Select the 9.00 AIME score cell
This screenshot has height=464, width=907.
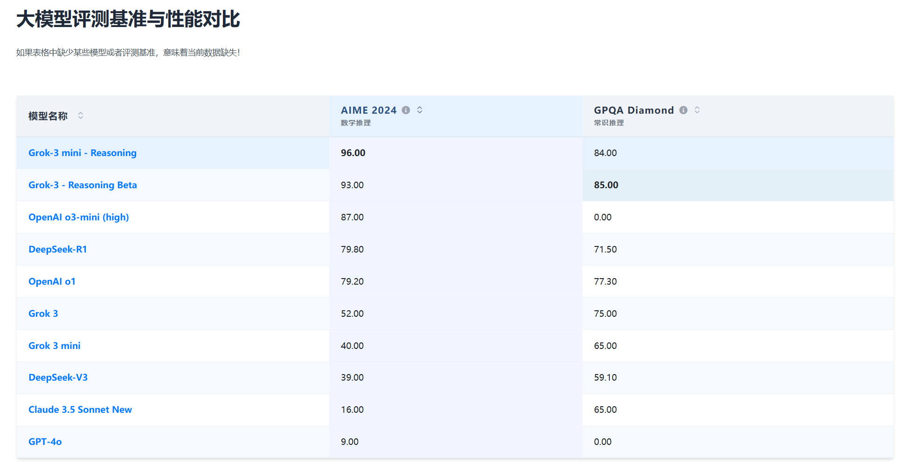point(456,442)
